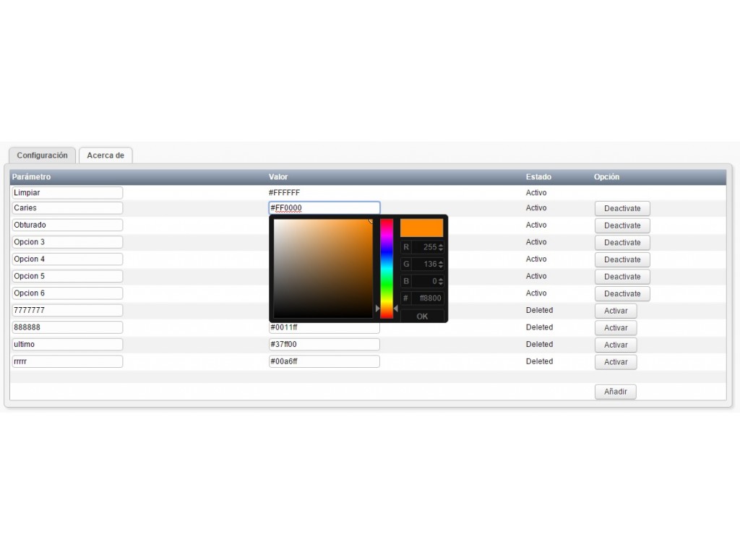
Task: Deactivate the Caries option
Action: point(622,208)
